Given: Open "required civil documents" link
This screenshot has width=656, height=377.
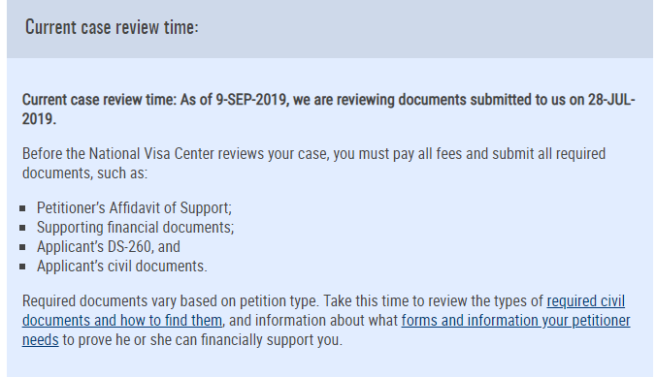Looking at the screenshot, I should coord(586,301).
